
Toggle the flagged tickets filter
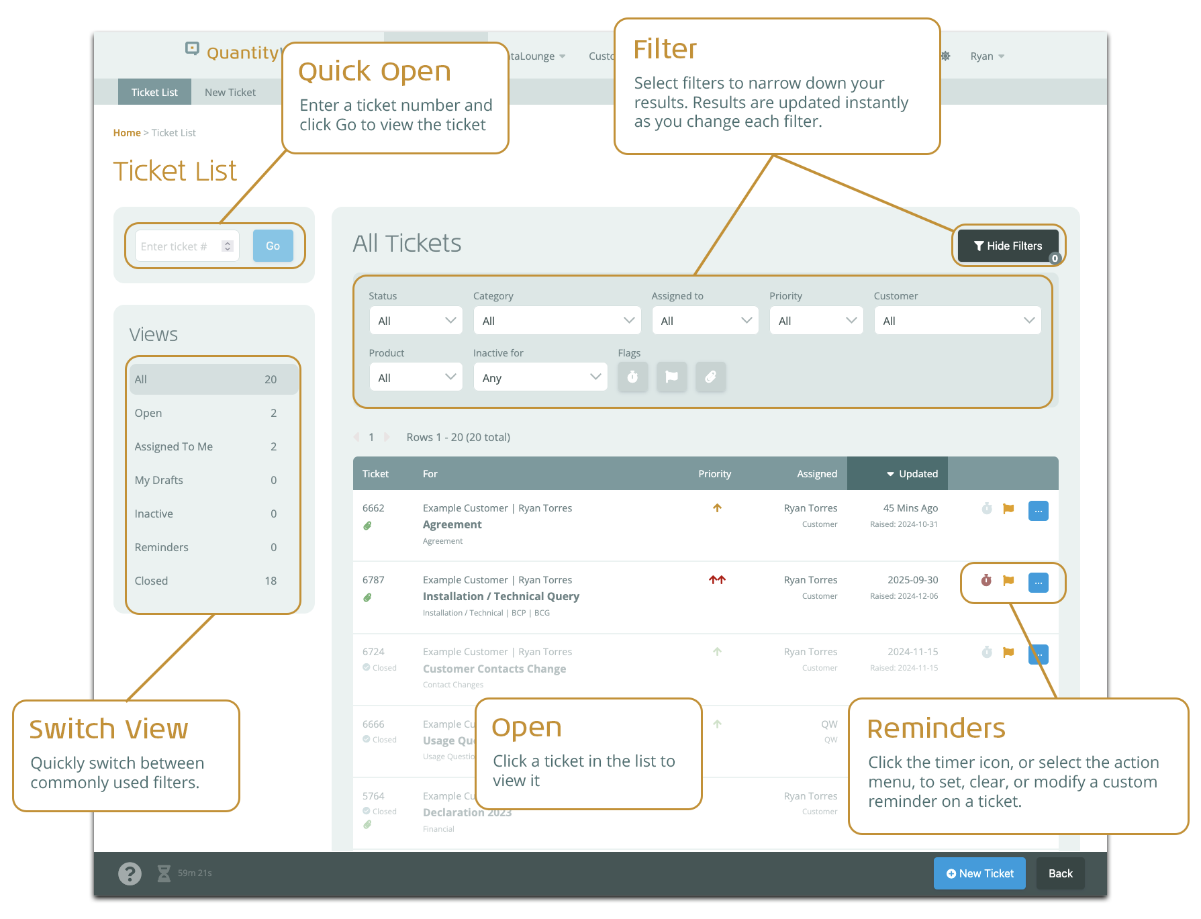click(671, 377)
